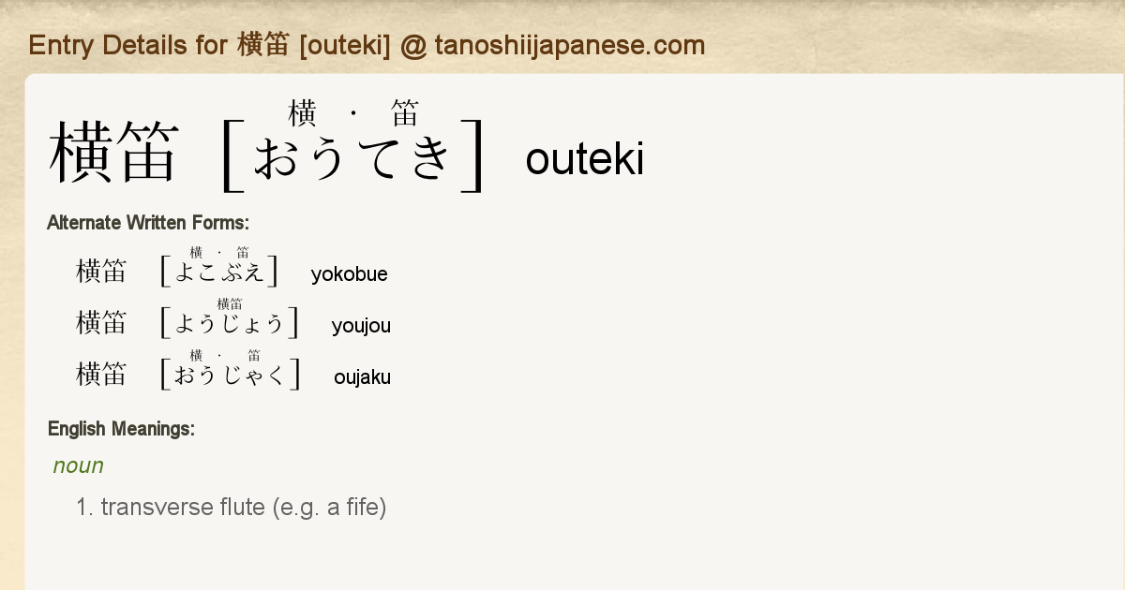Click the ようじょう hiragana reading

tap(230, 324)
